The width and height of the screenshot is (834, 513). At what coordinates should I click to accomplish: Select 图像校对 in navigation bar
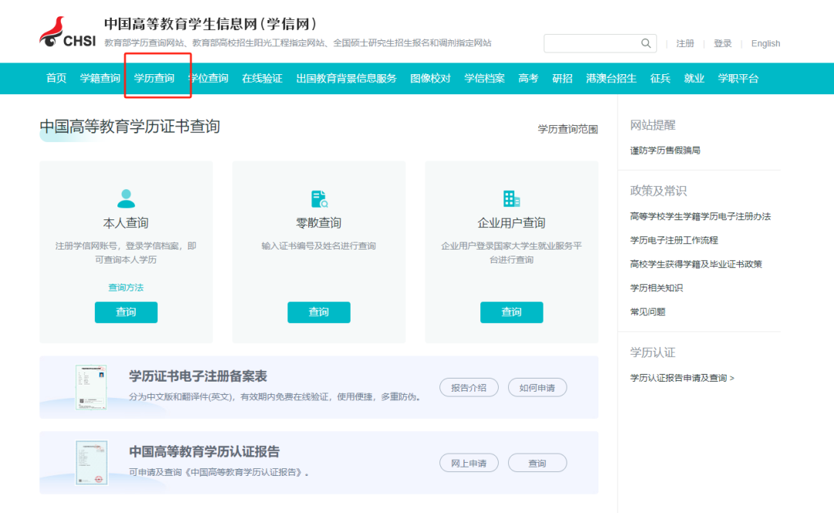[430, 78]
